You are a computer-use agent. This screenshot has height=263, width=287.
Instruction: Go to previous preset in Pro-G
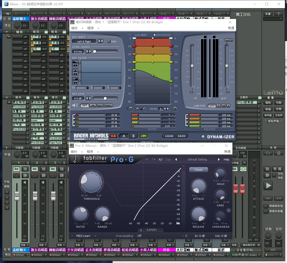point(176,159)
